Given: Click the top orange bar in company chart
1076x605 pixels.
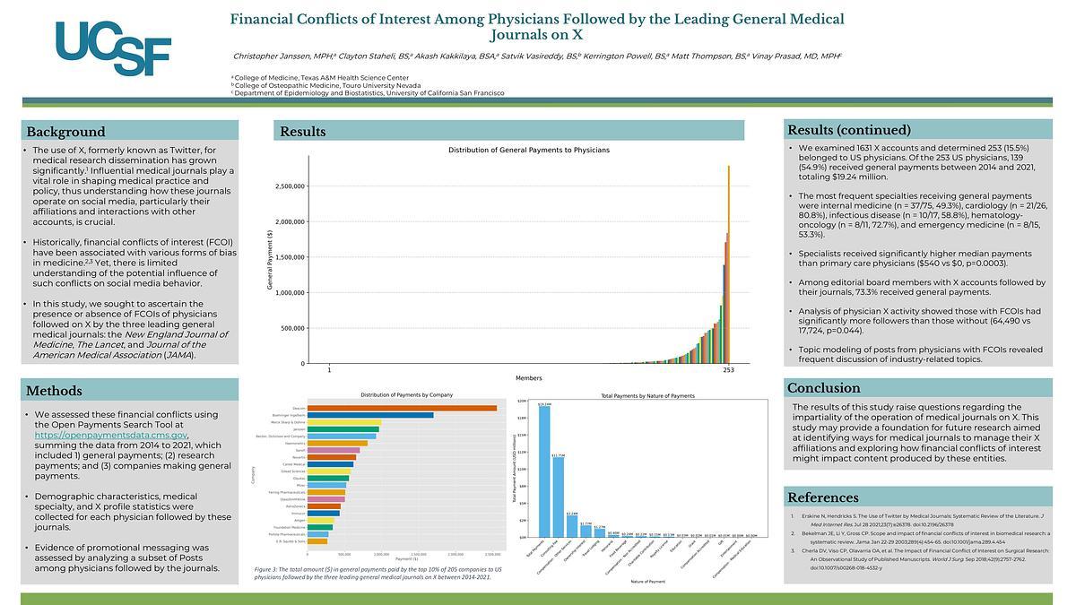Looking at the screenshot, I should coord(388,408).
